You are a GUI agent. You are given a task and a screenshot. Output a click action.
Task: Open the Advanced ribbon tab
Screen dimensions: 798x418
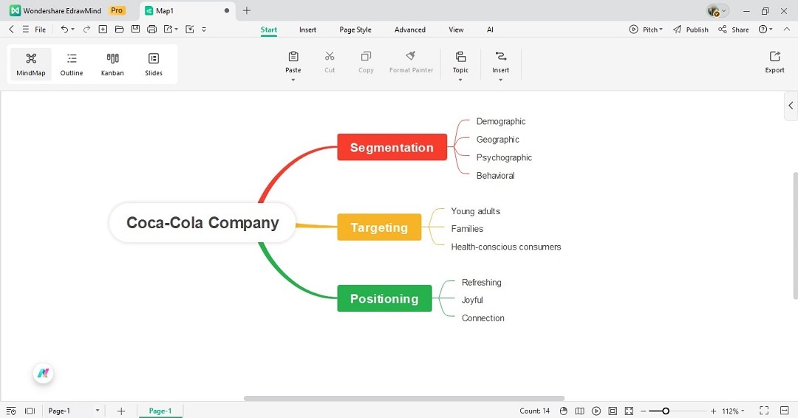(x=409, y=30)
